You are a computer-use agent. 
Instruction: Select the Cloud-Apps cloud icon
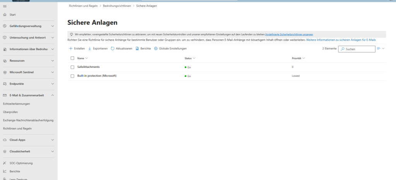(5, 140)
